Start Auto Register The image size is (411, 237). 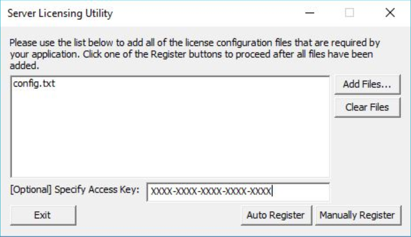point(275,215)
